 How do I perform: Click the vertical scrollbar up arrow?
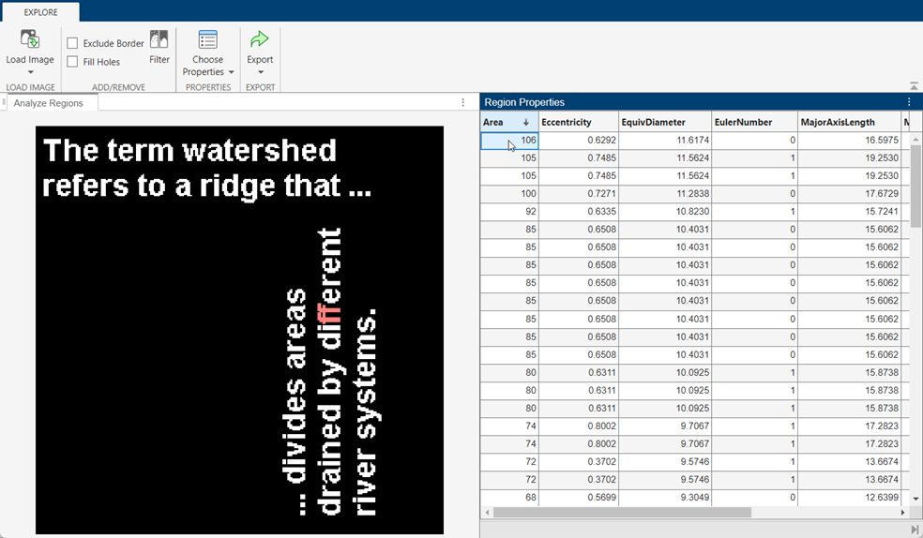[x=915, y=140]
